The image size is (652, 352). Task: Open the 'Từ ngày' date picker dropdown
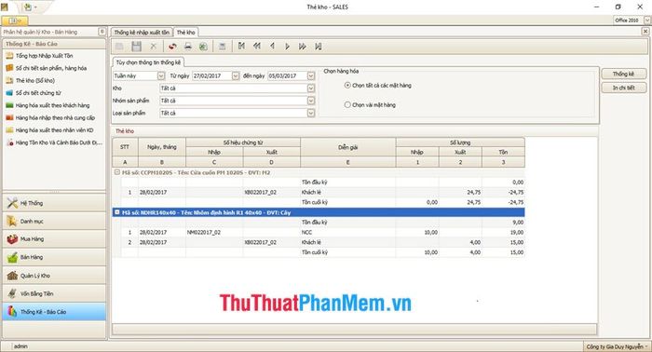point(236,75)
